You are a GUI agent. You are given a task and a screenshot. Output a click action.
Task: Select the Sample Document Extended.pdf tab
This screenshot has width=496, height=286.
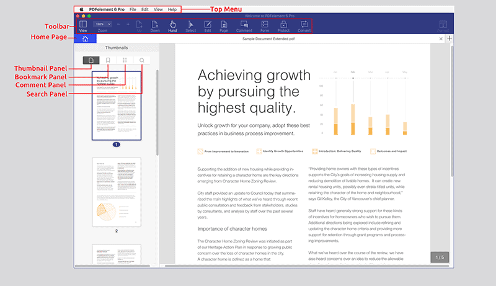tap(268, 38)
